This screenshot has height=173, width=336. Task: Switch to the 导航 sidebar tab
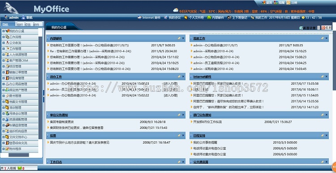pyautogui.click(x=8, y=25)
